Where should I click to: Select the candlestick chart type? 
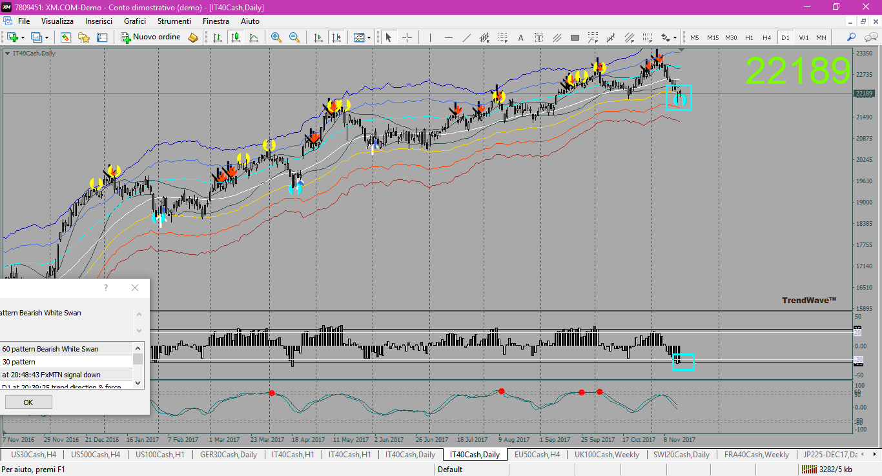point(236,37)
